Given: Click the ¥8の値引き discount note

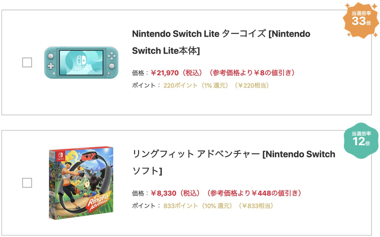Looking at the screenshot, I should pyautogui.click(x=252, y=73).
